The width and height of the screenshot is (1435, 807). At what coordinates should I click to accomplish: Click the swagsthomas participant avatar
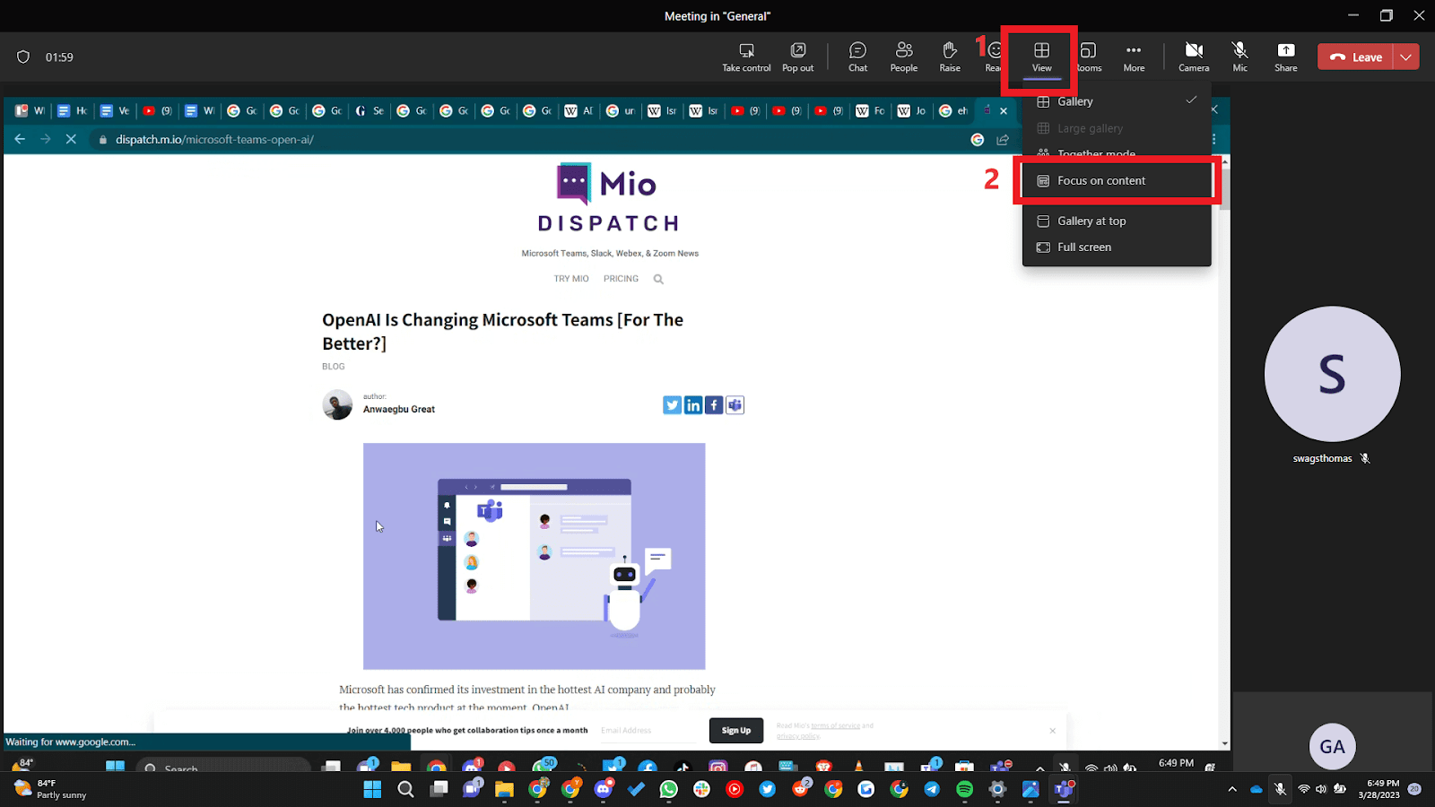1332,374
